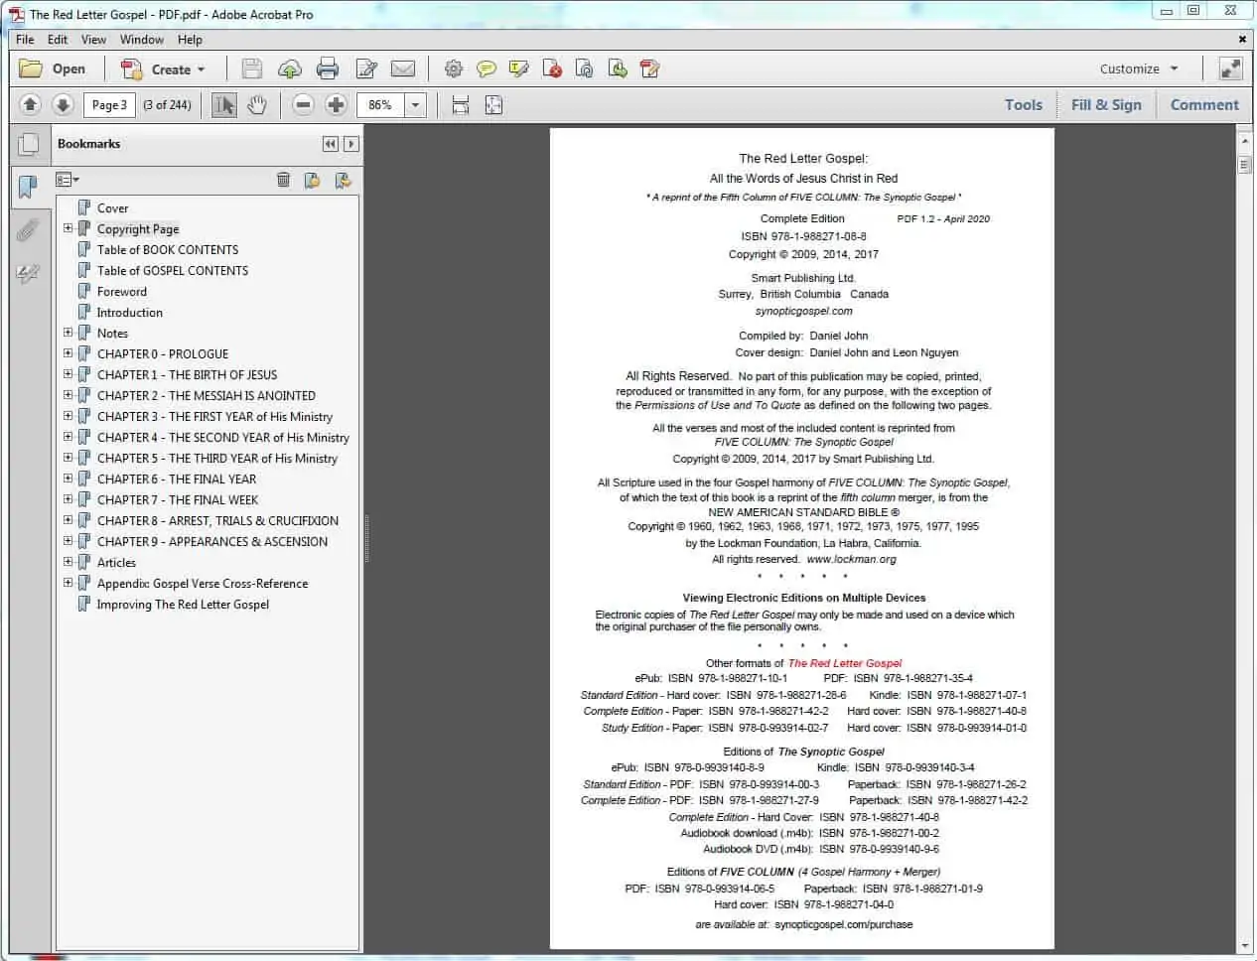Click the find current bookmark icon
Image resolution: width=1257 pixels, height=961 pixels.
pos(344,180)
